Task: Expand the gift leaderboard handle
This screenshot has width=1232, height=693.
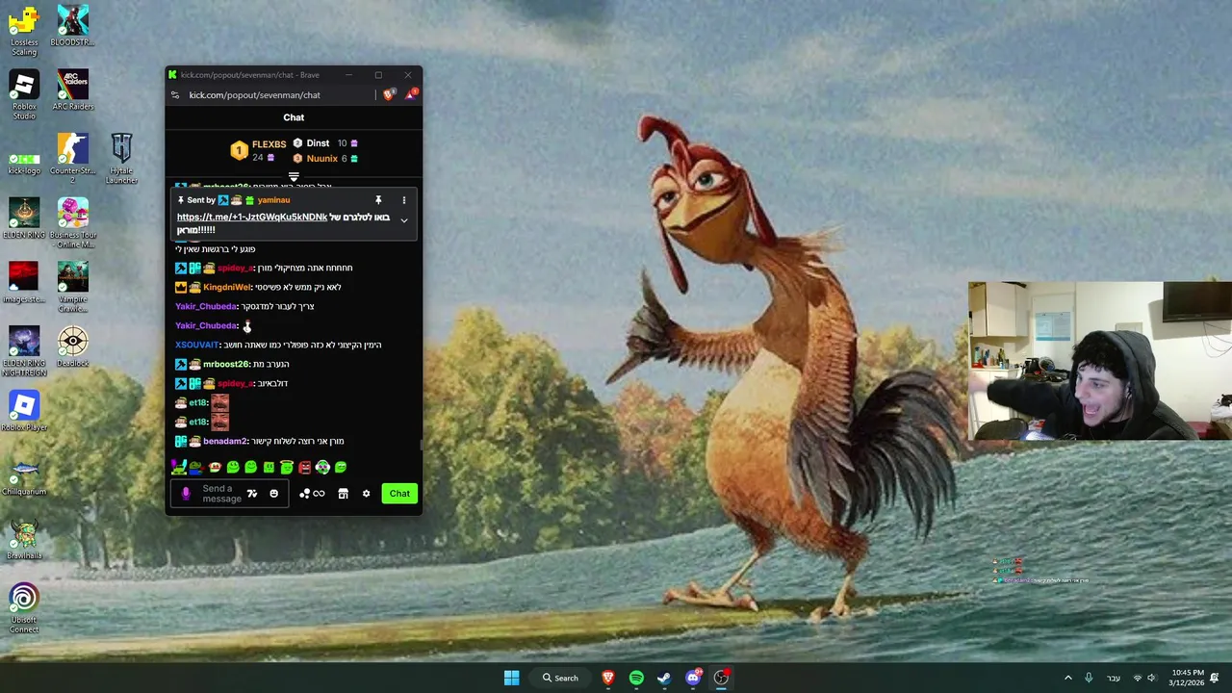Action: pos(294,177)
